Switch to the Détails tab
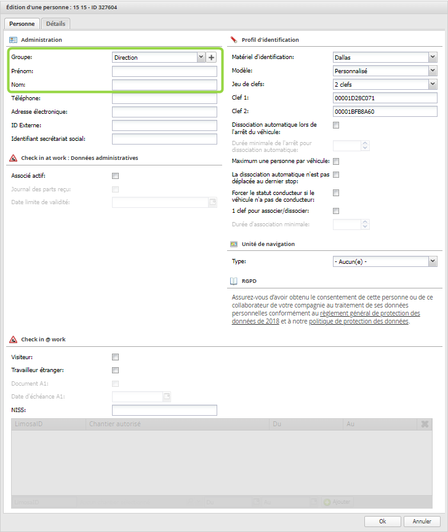448x532 pixels. pyautogui.click(x=55, y=24)
